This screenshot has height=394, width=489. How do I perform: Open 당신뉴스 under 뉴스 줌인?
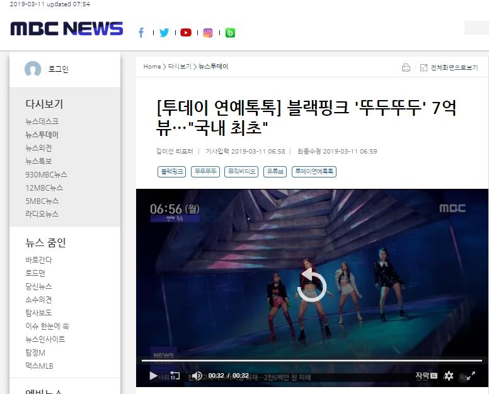point(38,286)
